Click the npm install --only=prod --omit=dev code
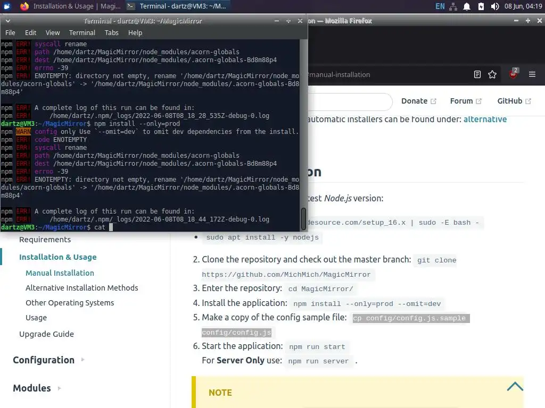This screenshot has height=408, width=545. 367,304
